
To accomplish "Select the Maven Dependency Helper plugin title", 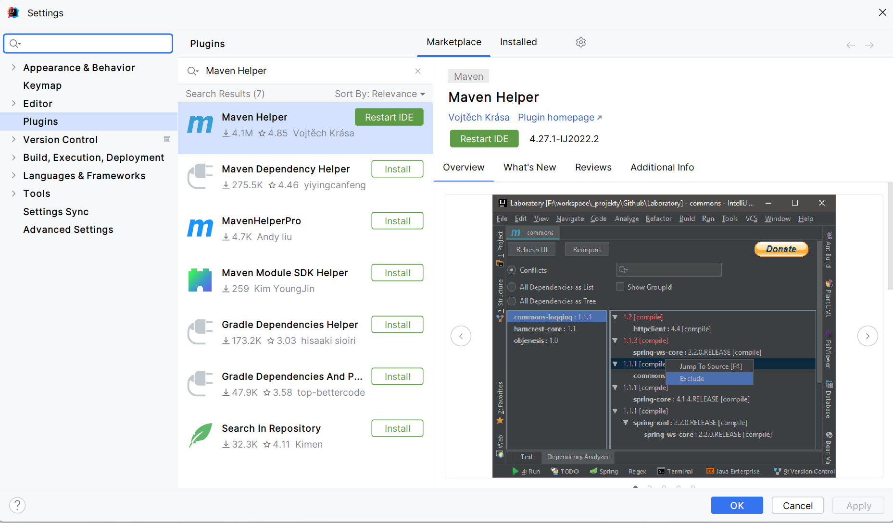I will (286, 169).
